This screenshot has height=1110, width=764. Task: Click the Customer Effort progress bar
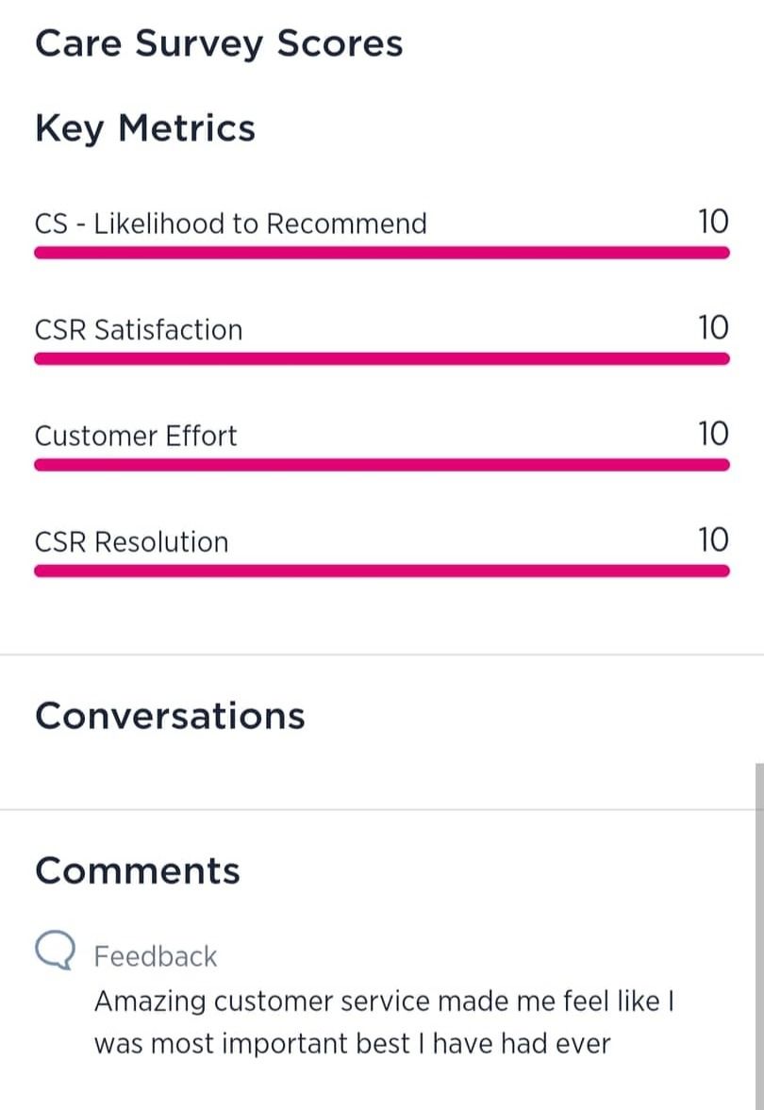coord(382,465)
